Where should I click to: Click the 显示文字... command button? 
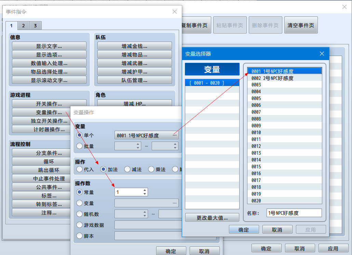coord(49,46)
